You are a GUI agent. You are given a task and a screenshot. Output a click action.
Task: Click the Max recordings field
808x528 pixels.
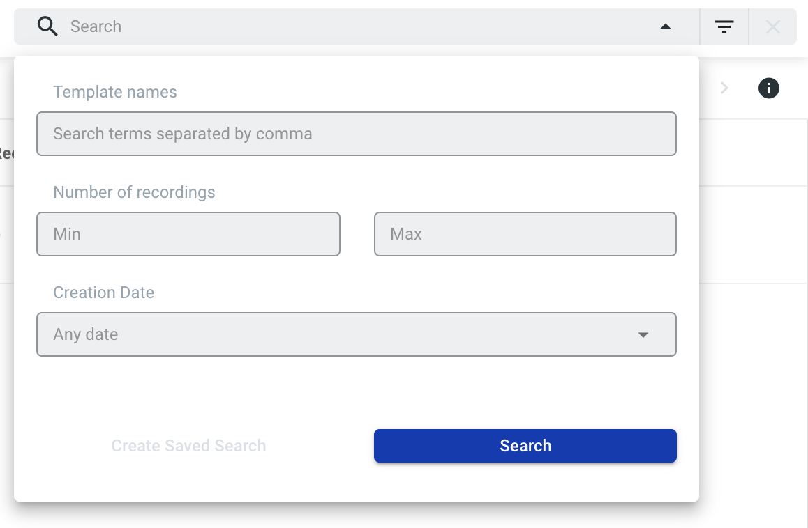pyautogui.click(x=525, y=234)
